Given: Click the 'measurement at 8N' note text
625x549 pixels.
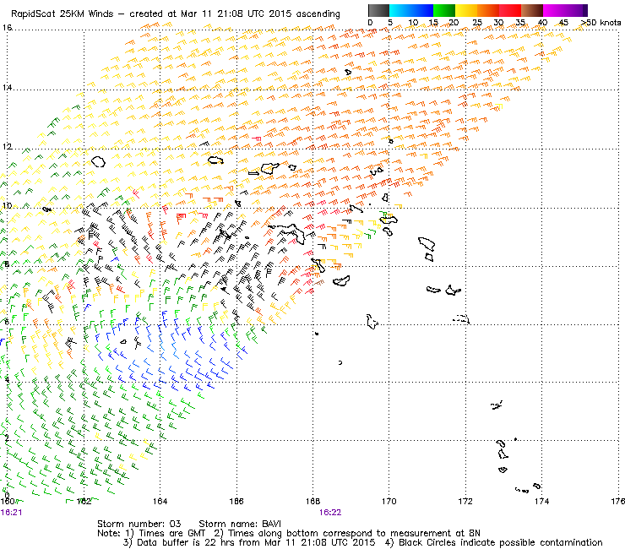Looking at the screenshot, I should tap(435, 534).
